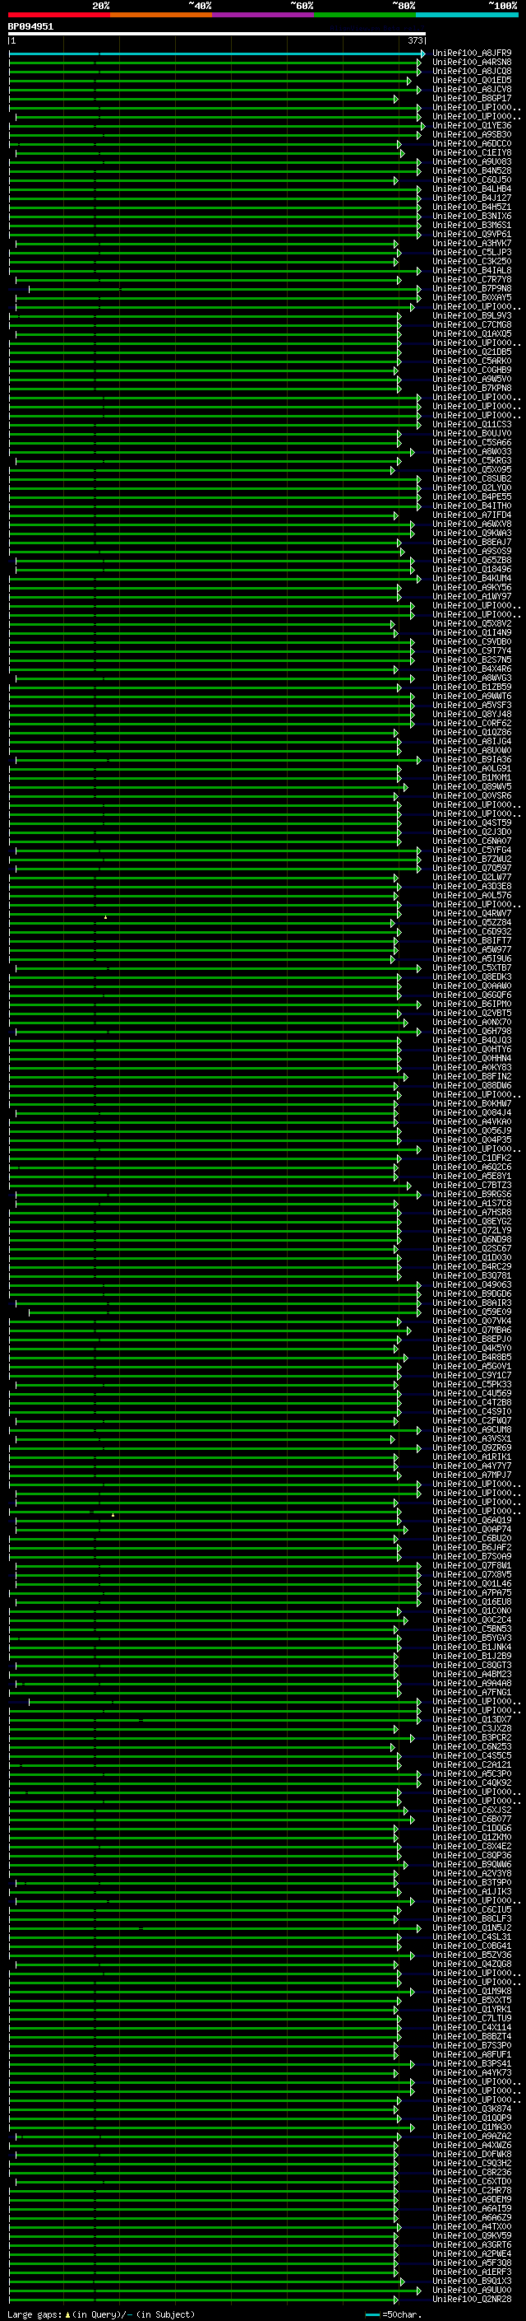Image resolution: width=526 pixels, height=2321 pixels.
Task: Open the last hit UniRef100_Q2NR28
Action: pyautogui.click(x=471, y=2299)
